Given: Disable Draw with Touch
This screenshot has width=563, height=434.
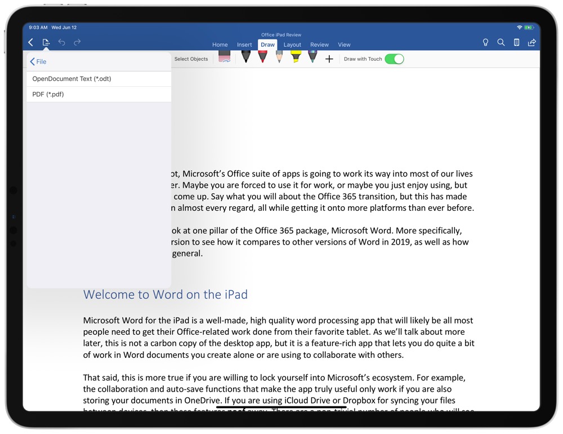Looking at the screenshot, I should [394, 59].
